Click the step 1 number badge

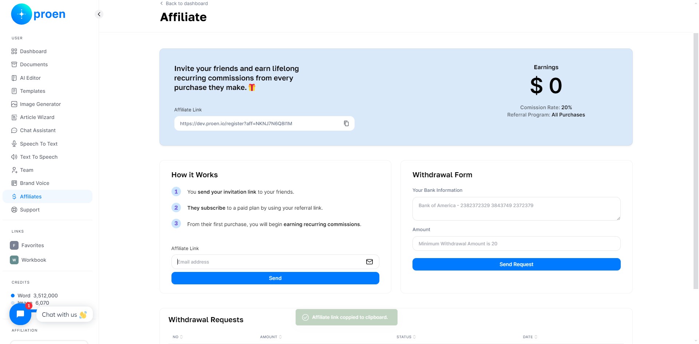(x=176, y=191)
